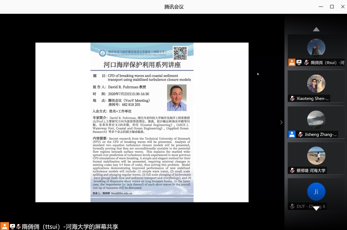347x230 pixels.
Task: Select the blue "Ji" avatar circle
Action: point(316,192)
